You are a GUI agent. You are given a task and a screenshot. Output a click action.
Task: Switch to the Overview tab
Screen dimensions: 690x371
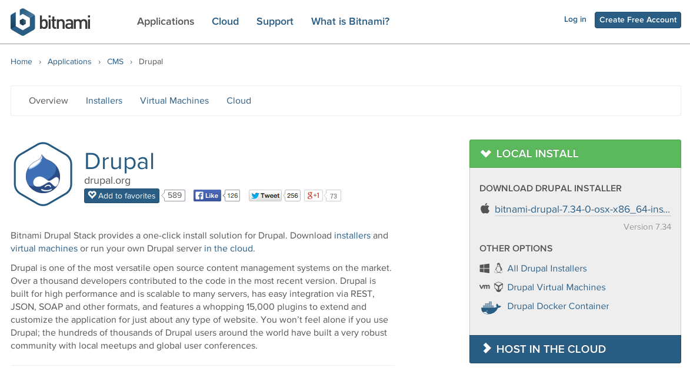pyautogui.click(x=48, y=101)
